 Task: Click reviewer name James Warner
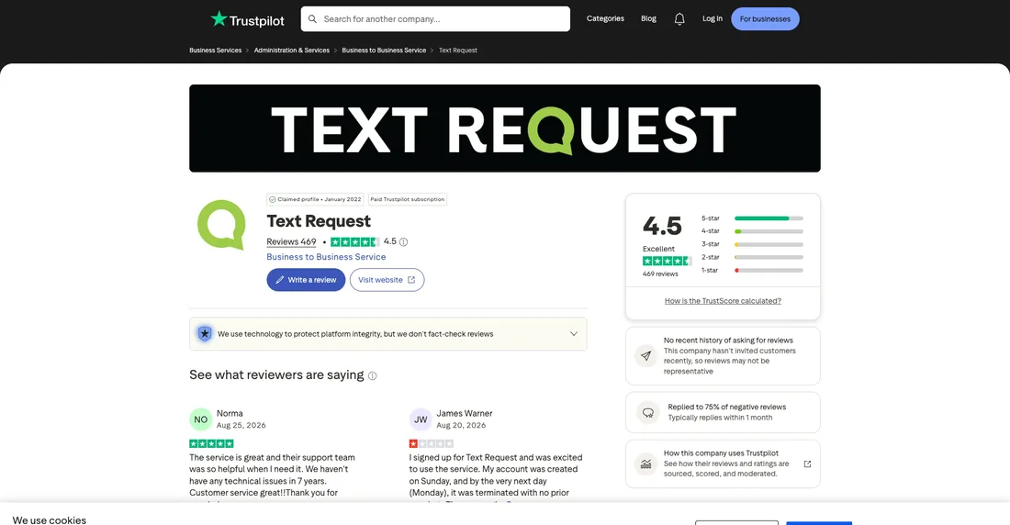[x=464, y=414]
